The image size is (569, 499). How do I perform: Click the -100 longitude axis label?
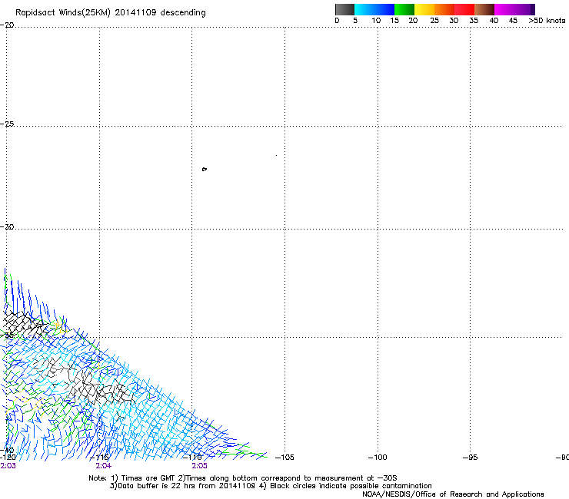pyautogui.click(x=378, y=458)
